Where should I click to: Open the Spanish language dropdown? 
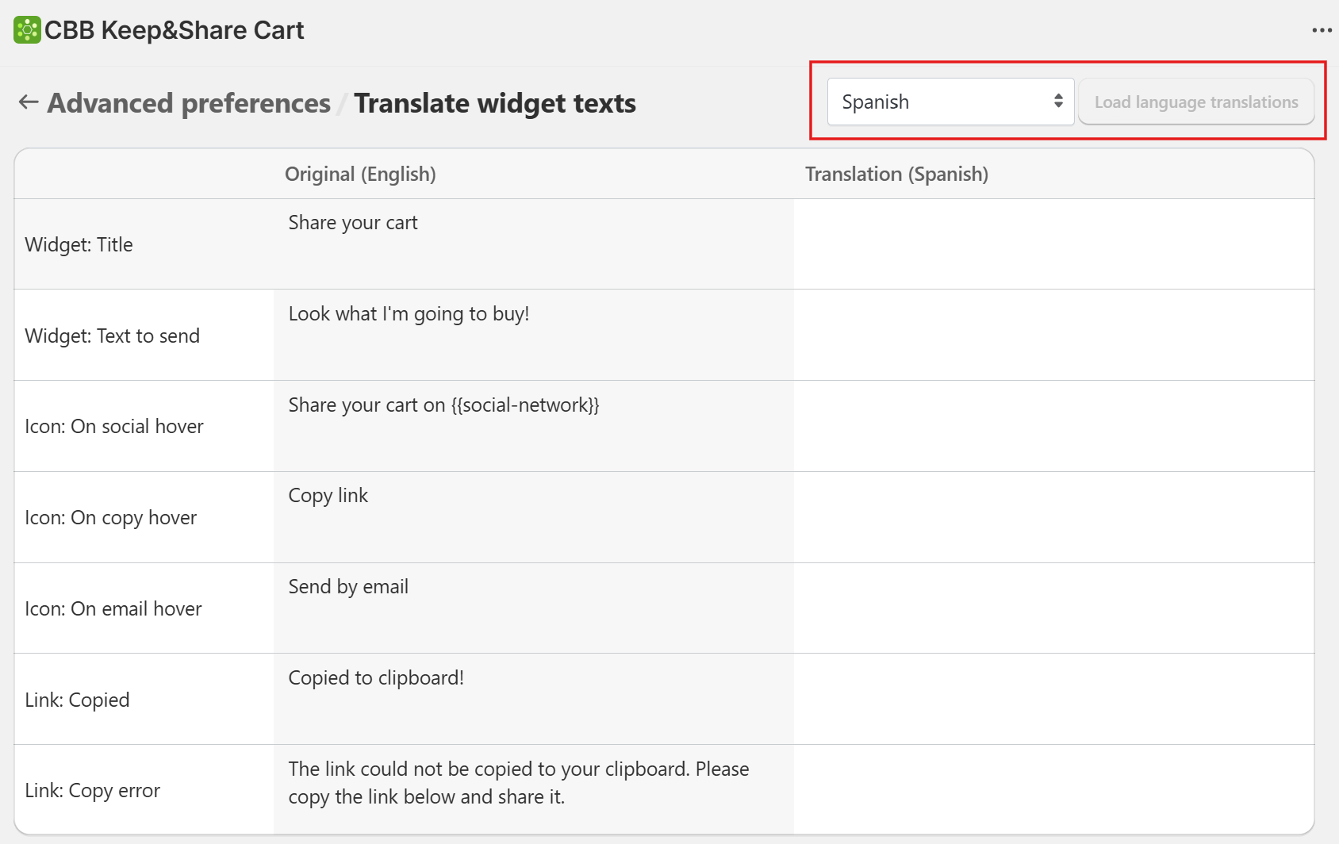[x=950, y=102]
